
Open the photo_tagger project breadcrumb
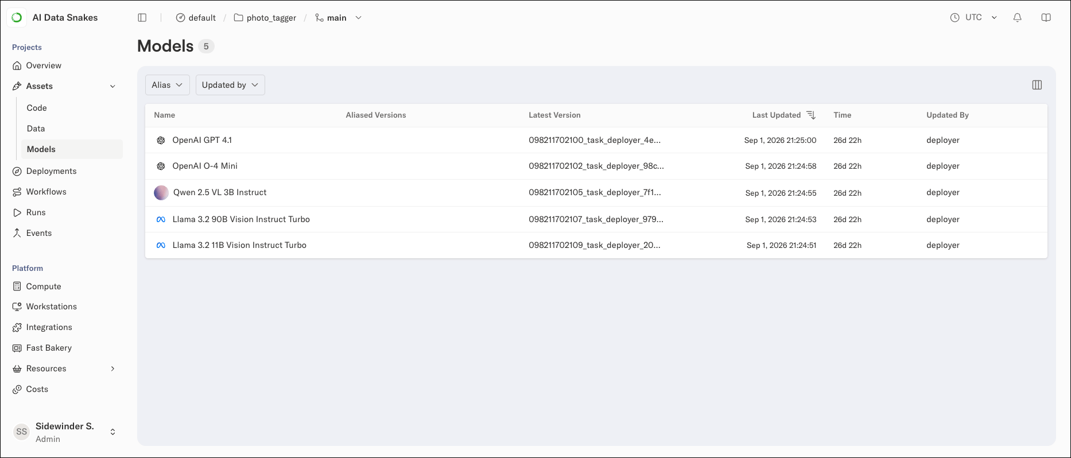coord(265,18)
